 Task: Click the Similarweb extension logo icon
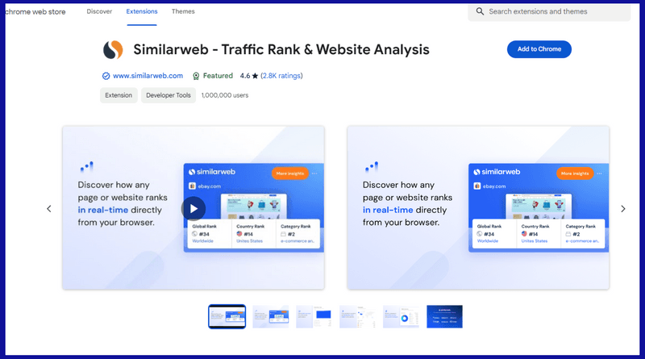(x=113, y=50)
